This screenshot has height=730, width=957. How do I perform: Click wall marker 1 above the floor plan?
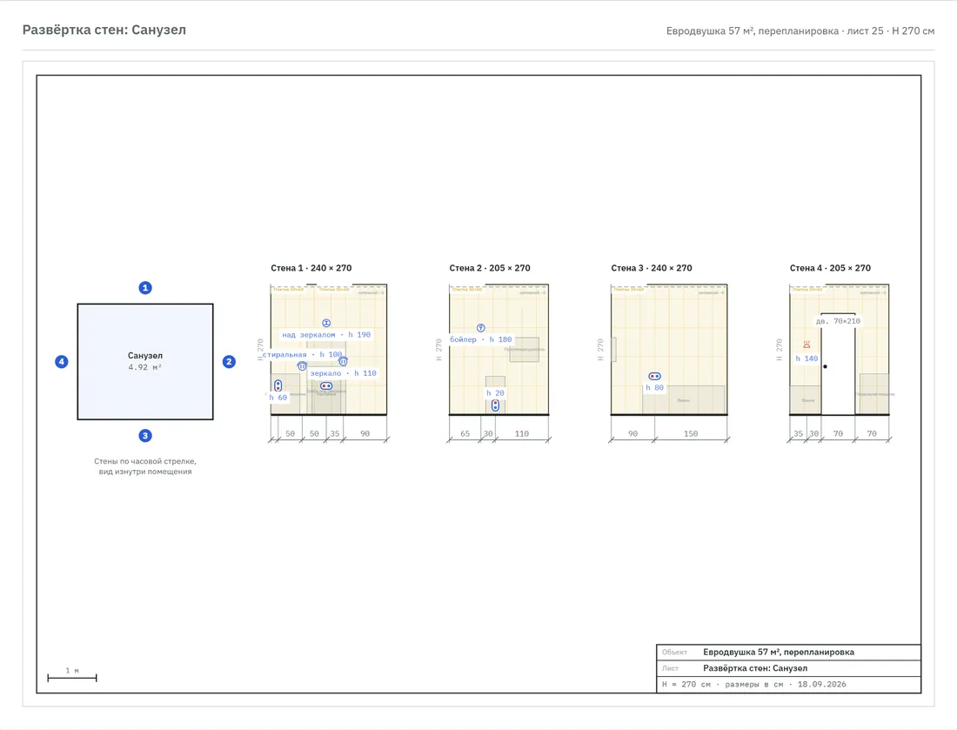pos(144,287)
